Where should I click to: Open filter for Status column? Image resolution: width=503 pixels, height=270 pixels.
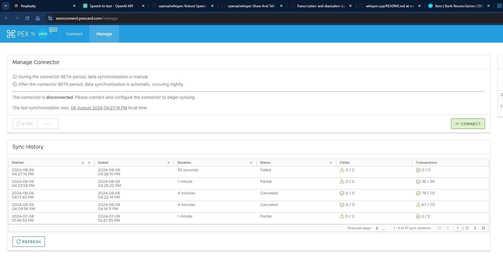[x=331, y=163]
